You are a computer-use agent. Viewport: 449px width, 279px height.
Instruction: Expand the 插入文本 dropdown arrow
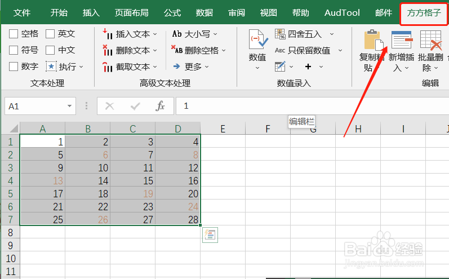(155, 34)
